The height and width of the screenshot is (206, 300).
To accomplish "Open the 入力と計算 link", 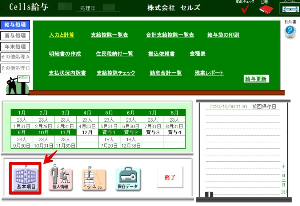I will point(62,35).
